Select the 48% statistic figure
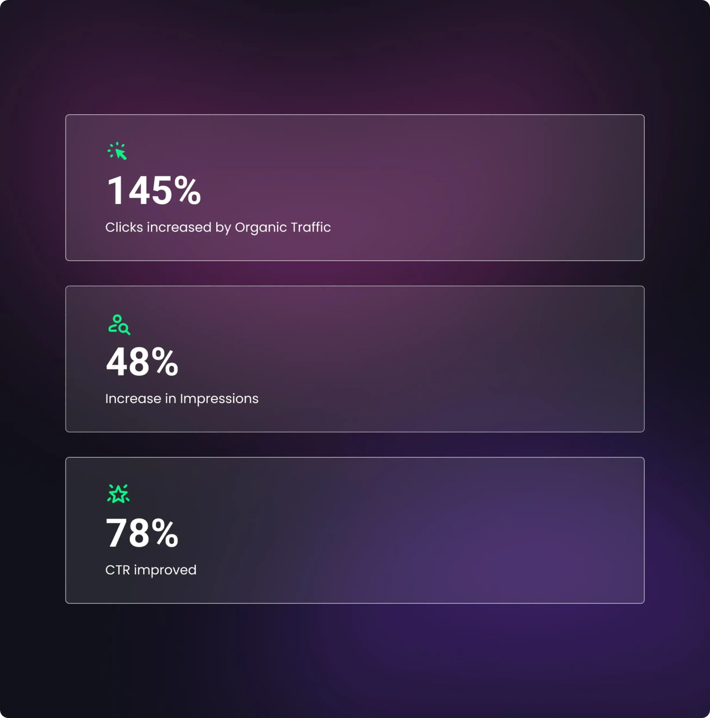Viewport: 710px width, 718px height. click(142, 362)
